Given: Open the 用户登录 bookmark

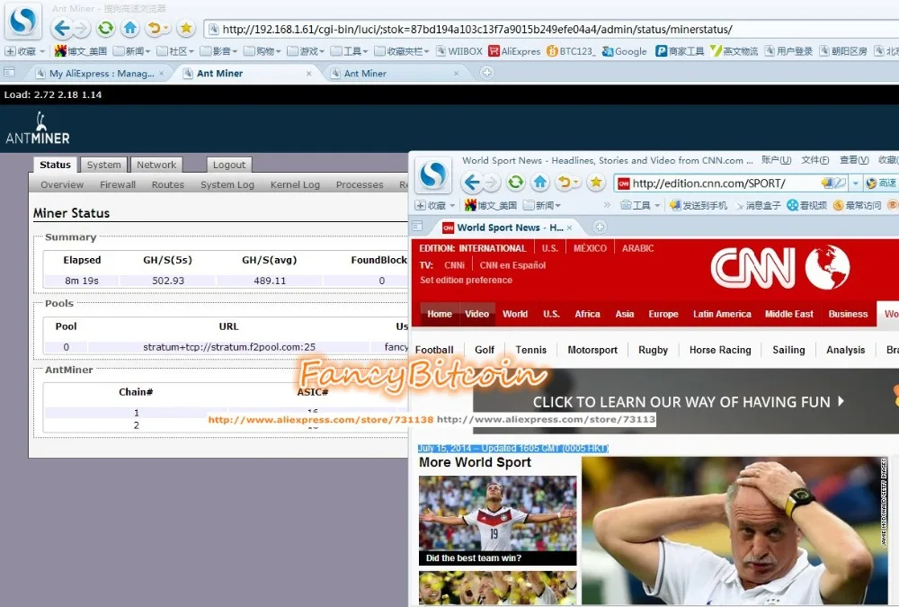Looking at the screenshot, I should tap(788, 51).
